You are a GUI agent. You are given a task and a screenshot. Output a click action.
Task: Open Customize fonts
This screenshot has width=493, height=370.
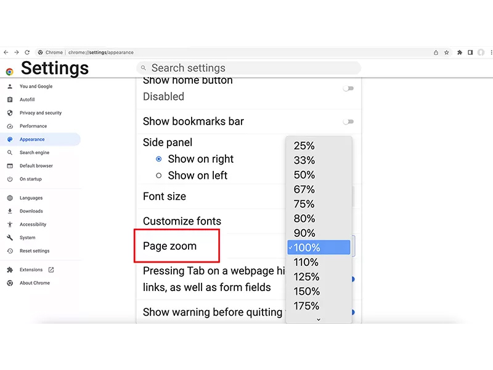point(182,221)
